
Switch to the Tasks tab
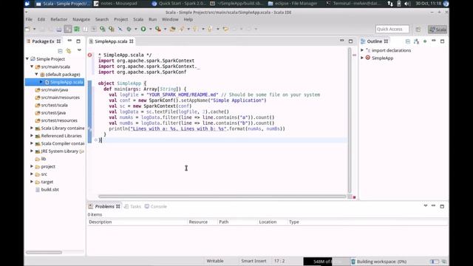[133, 206]
